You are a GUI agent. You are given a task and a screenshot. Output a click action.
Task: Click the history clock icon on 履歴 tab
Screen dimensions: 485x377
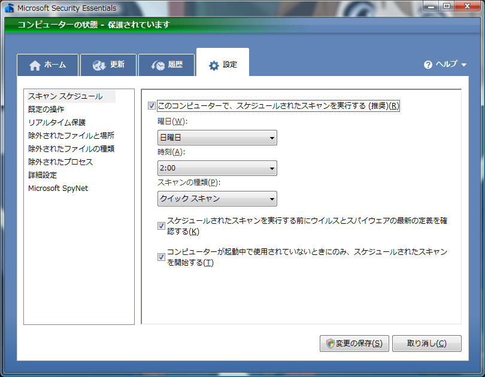tap(157, 65)
